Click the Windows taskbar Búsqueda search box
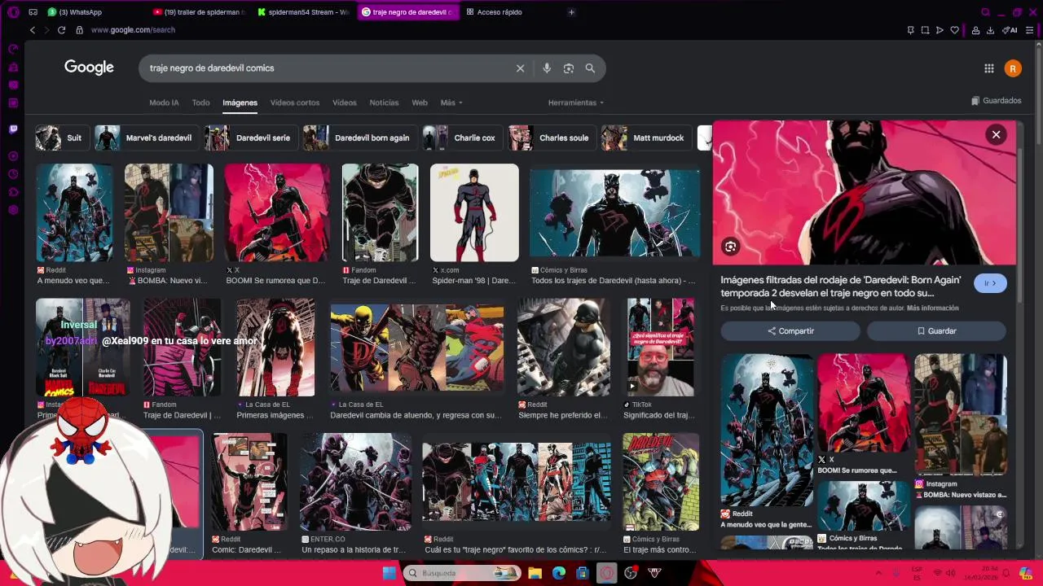Viewport: 1043px width, 586px height. 462,573
